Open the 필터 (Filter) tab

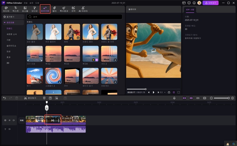tap(54, 9)
